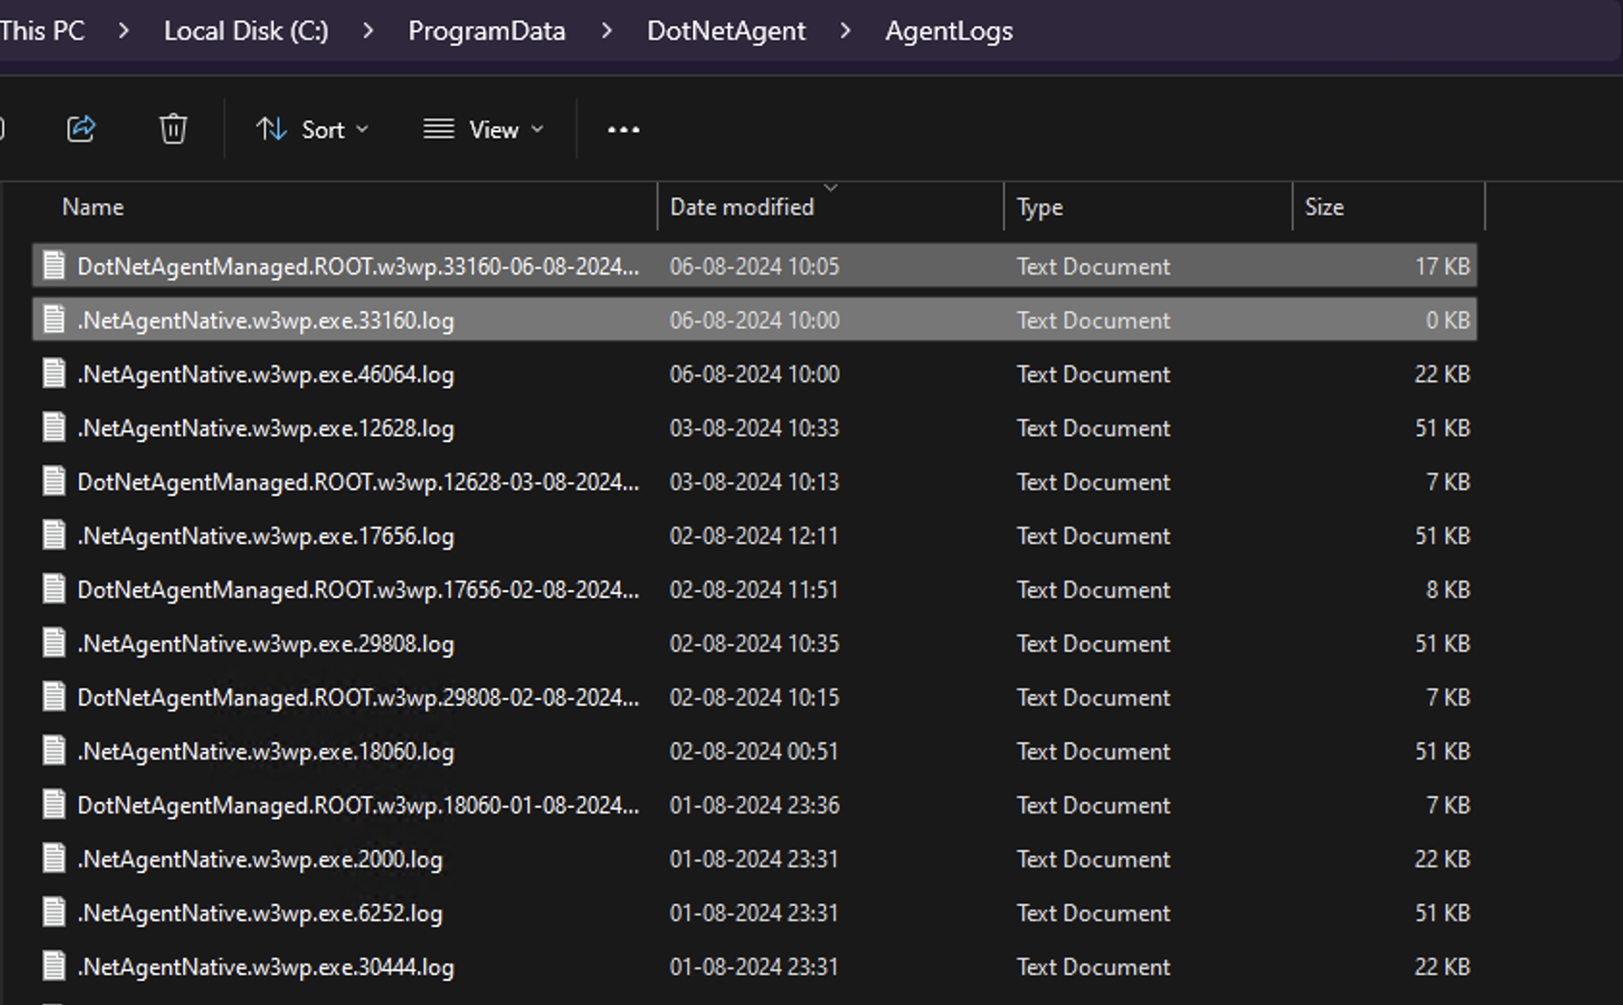Expand chevron after DotNetAgent in breadcrumb
This screenshot has height=1005, width=1623.
[845, 31]
